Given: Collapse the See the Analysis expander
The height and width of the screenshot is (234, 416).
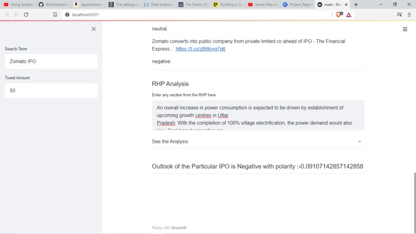Looking at the screenshot, I should coord(258,142).
